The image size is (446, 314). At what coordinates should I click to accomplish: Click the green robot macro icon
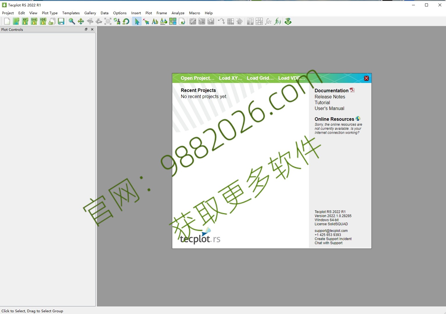pos(288,21)
